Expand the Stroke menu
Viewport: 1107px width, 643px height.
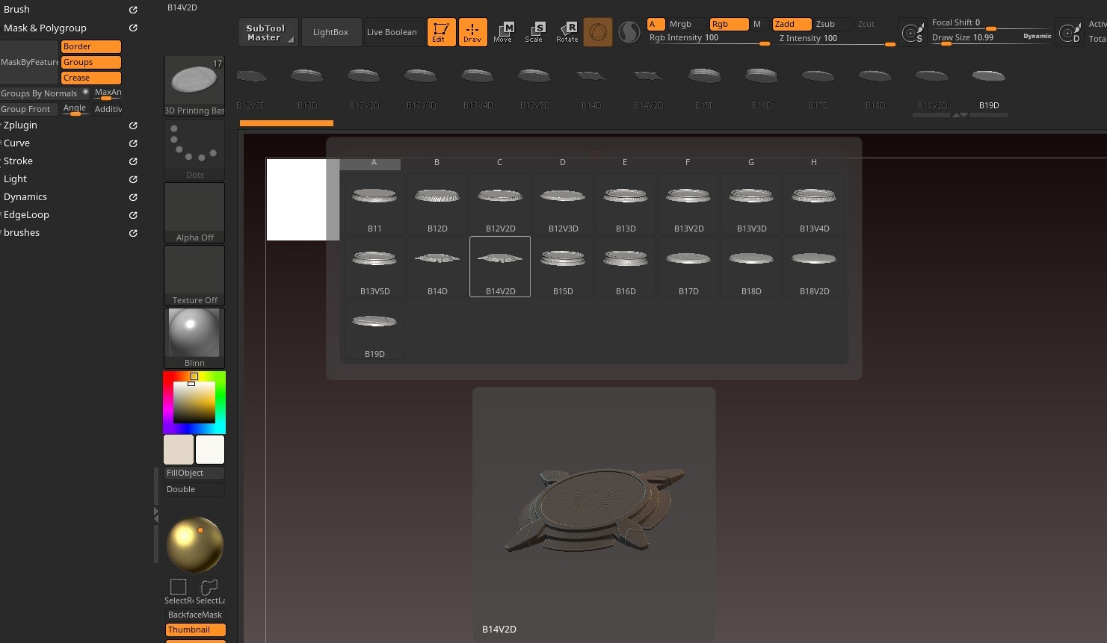tap(18, 161)
